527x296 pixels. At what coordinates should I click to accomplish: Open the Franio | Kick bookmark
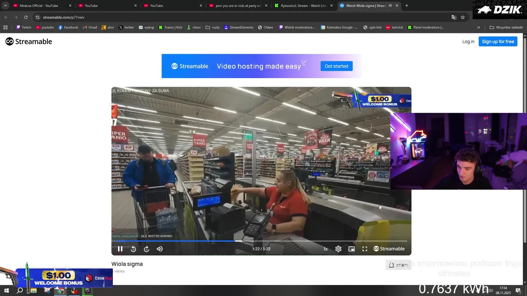[x=170, y=28]
